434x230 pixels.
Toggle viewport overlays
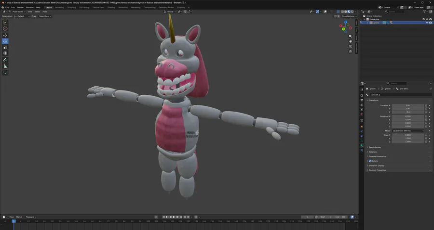tap(325, 12)
